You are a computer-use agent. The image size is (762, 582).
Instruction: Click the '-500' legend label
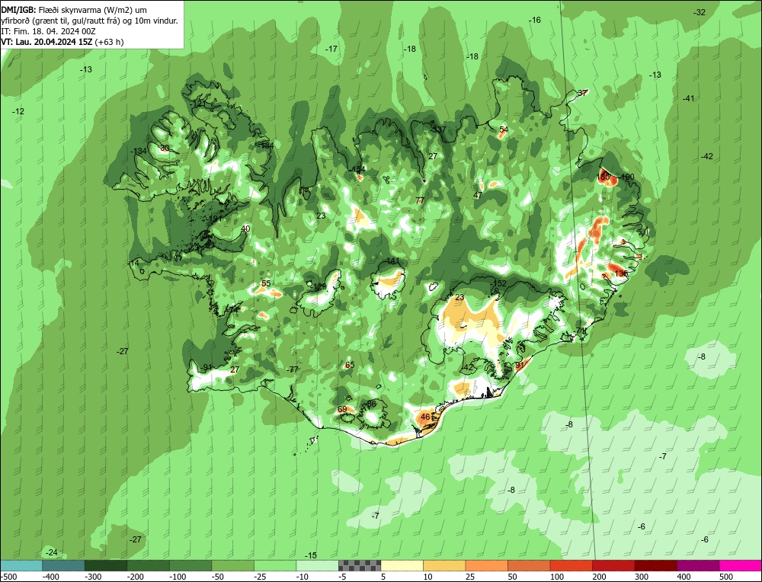(x=8, y=577)
